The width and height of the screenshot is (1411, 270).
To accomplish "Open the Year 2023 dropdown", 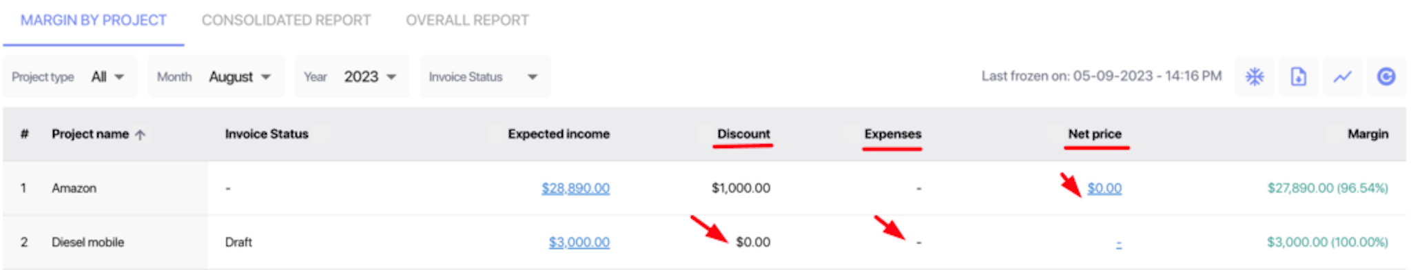I will [352, 76].
